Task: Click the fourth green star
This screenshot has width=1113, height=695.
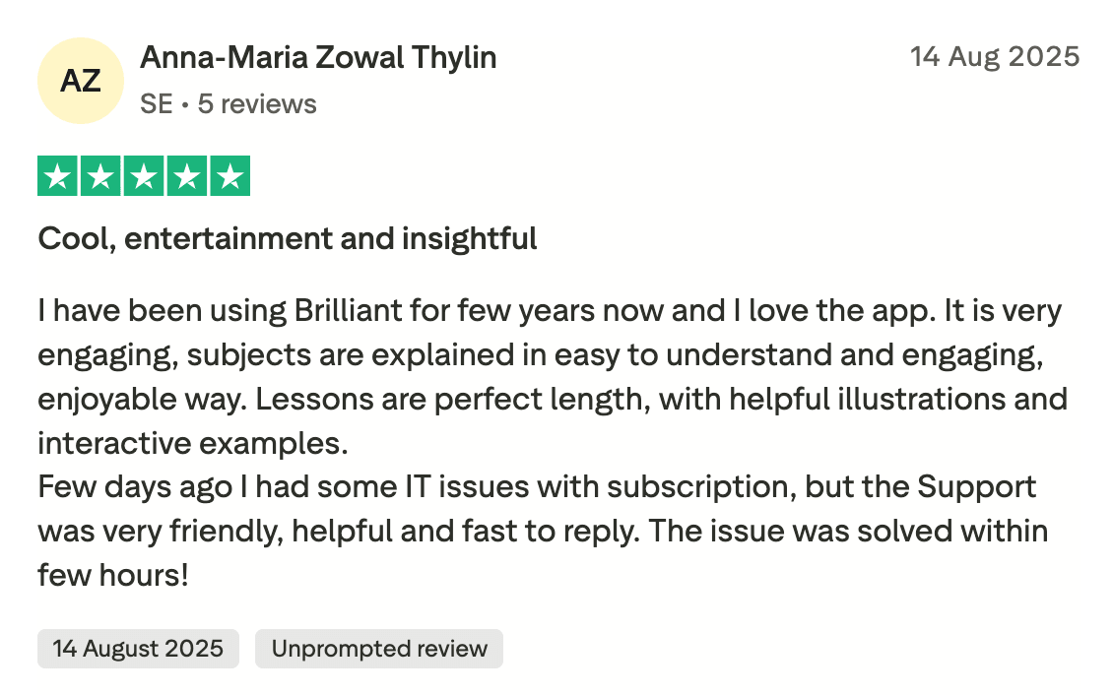Action: point(186,176)
